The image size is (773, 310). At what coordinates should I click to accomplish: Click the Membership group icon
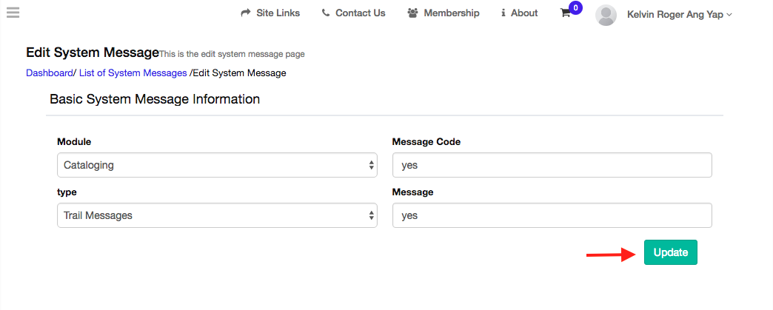413,13
